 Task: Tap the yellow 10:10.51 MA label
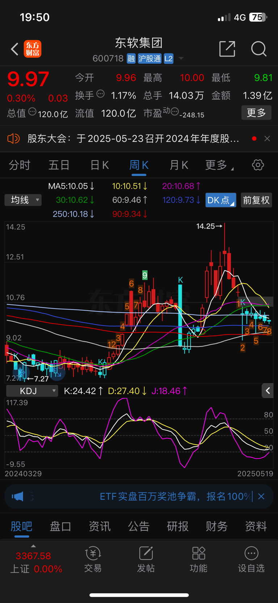click(130, 186)
